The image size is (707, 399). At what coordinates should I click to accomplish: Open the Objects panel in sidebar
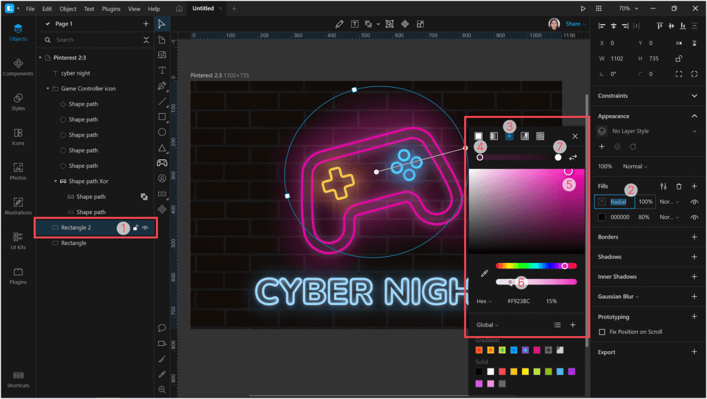point(18,32)
